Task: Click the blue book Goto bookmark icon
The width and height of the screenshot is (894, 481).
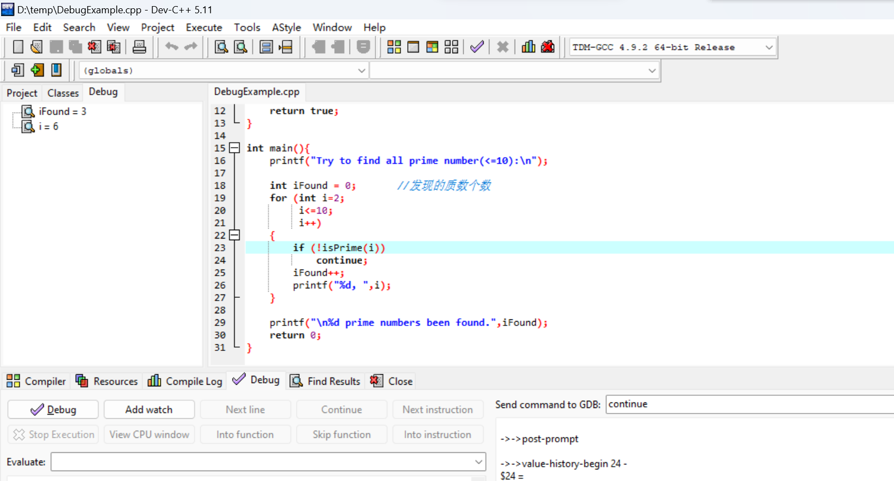Action: pyautogui.click(x=56, y=70)
